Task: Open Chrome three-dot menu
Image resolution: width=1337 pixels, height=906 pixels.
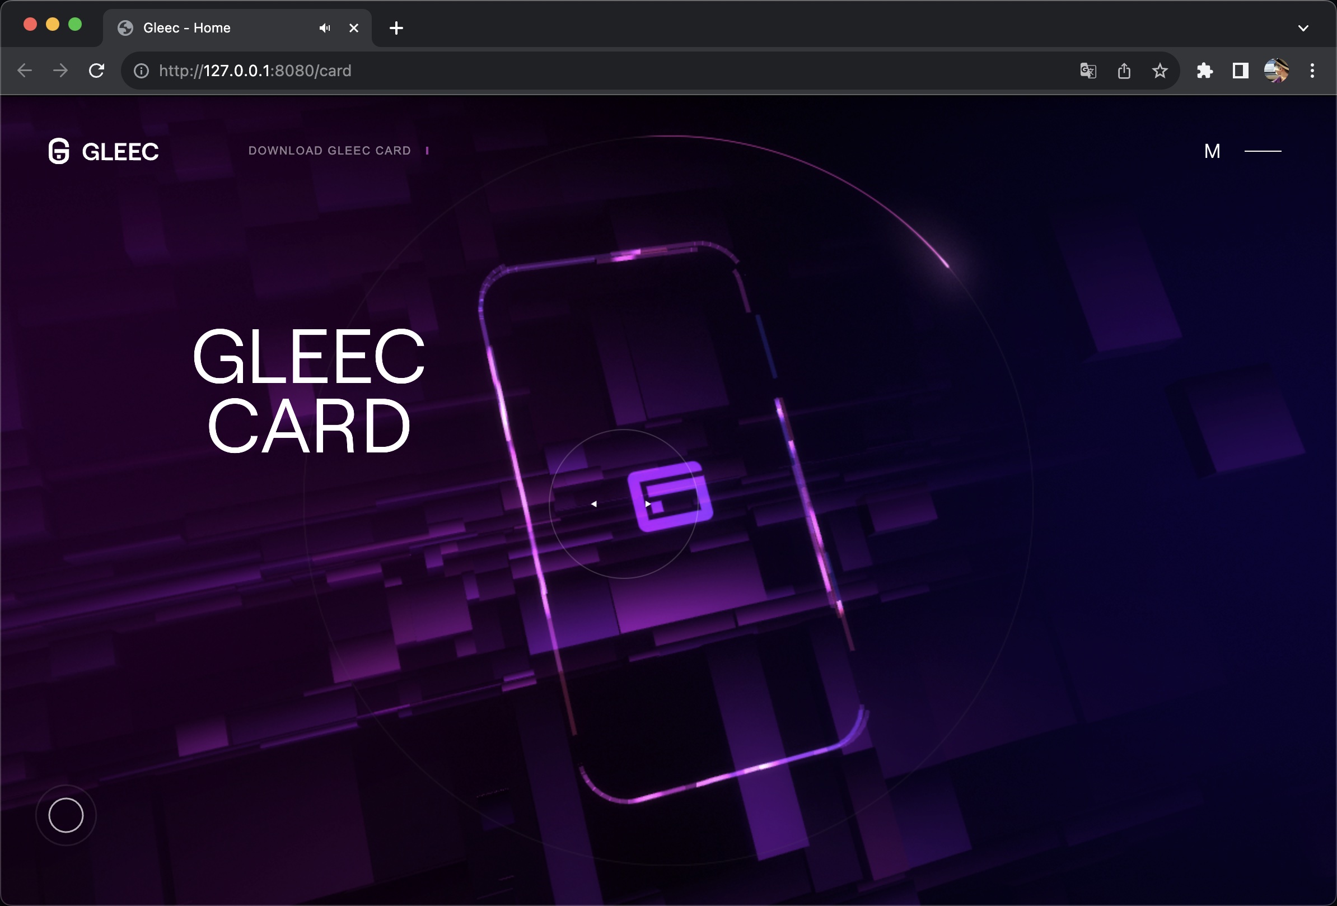Action: point(1312,71)
